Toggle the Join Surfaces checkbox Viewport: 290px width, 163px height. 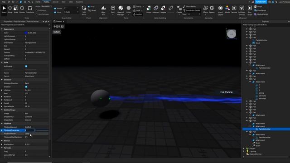click(37, 14)
